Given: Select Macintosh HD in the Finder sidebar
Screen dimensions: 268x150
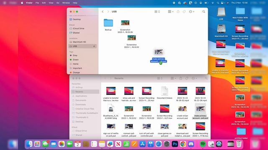Looking at the screenshot, I should tap(82, 42).
